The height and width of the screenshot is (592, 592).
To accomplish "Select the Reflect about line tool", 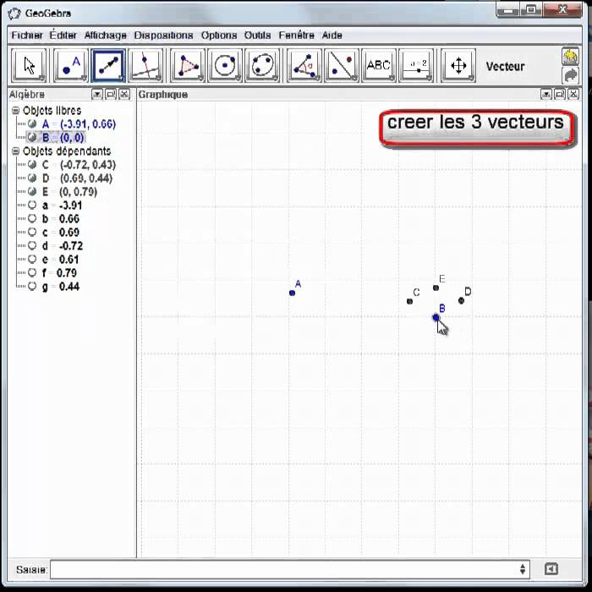I will coord(342,65).
